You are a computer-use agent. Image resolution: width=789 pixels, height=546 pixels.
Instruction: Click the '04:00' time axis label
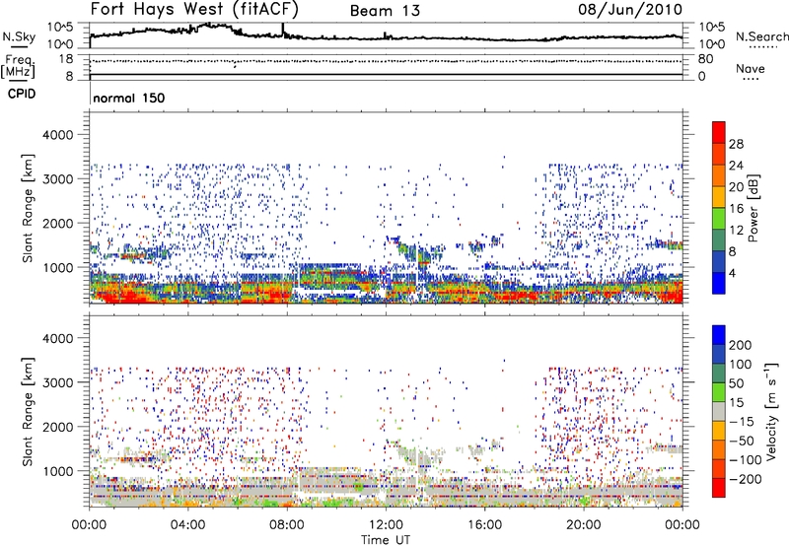pyautogui.click(x=188, y=525)
